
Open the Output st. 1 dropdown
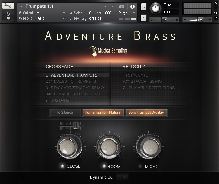tap(64, 13)
